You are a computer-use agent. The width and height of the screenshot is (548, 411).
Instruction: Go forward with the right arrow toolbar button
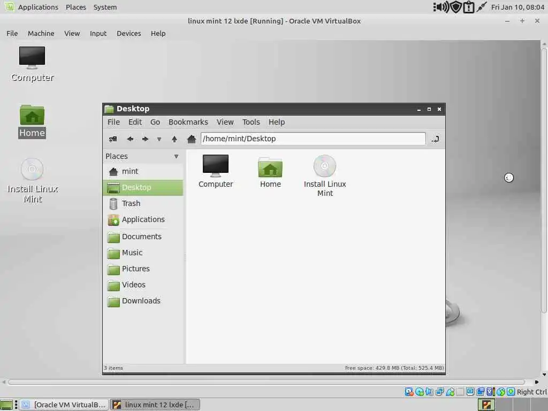tap(145, 139)
